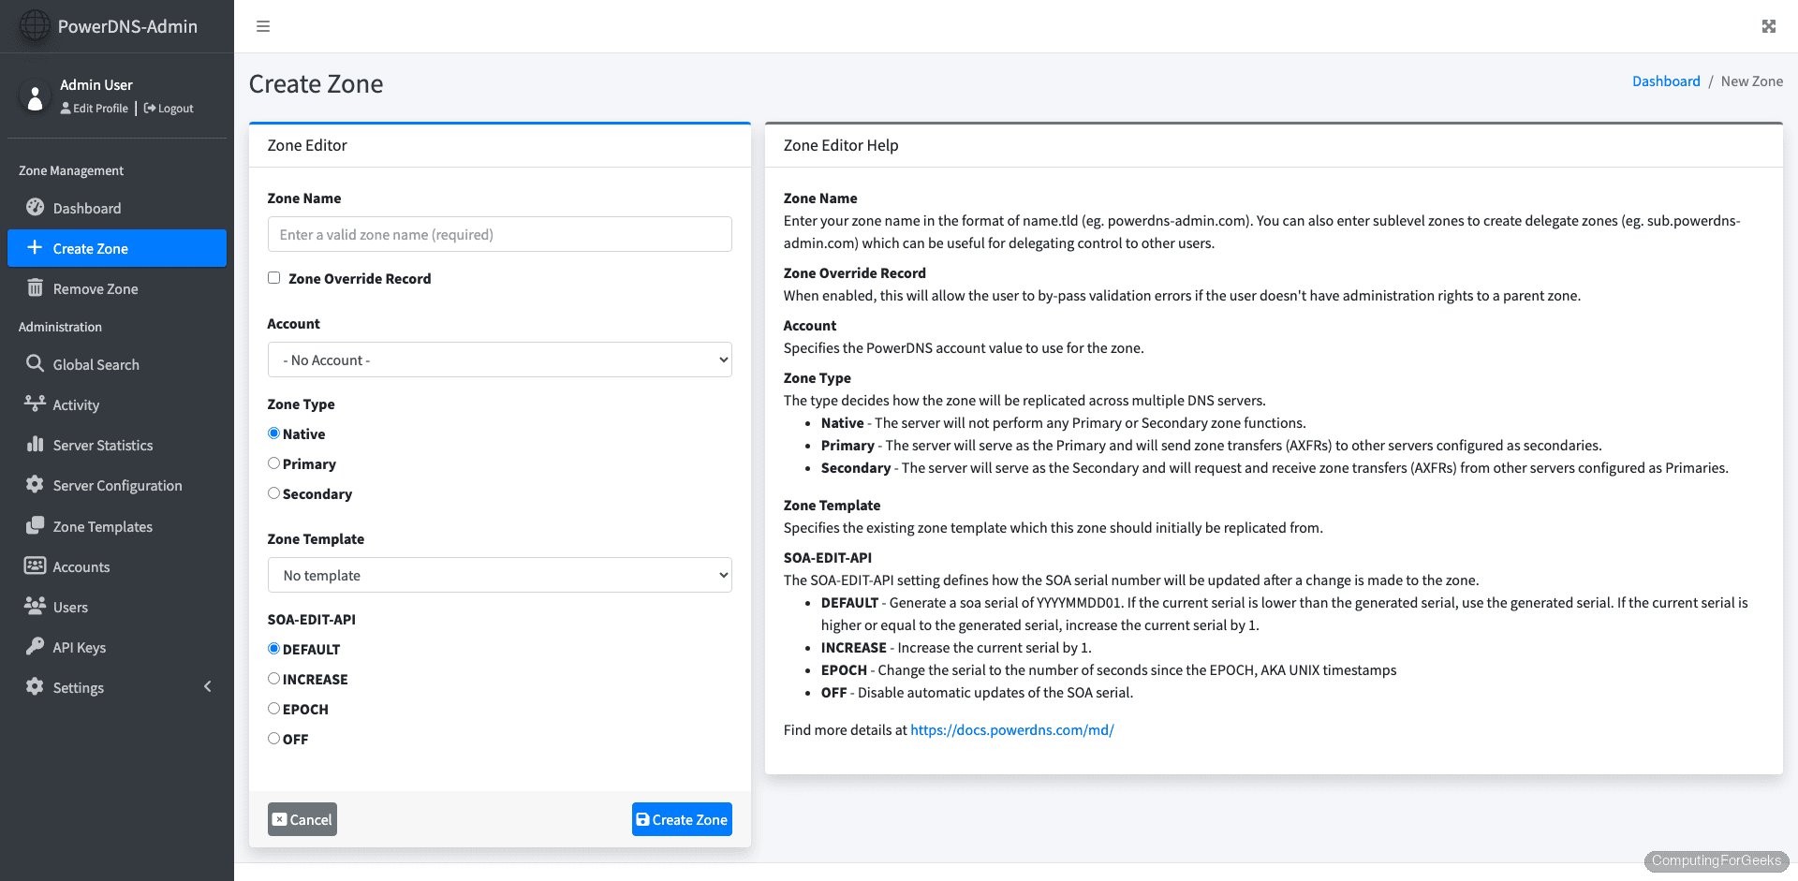Viewport: 1798px width, 881px height.
Task: Click the Zone Templates icon
Action: [x=35, y=526]
